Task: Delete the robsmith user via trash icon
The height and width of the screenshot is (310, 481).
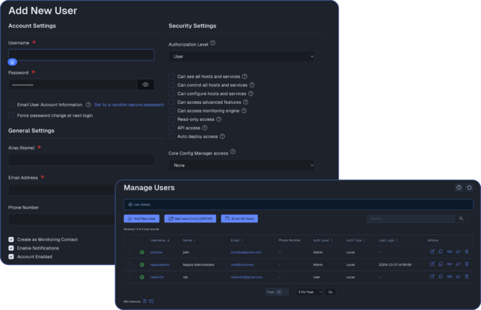Action: pos(467,276)
